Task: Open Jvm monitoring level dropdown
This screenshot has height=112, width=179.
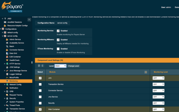Action: pos(158,78)
